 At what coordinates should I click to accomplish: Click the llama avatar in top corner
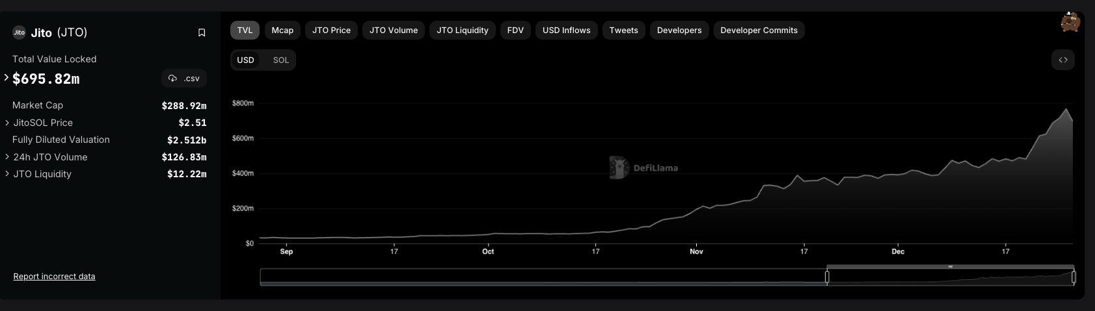point(1070,21)
